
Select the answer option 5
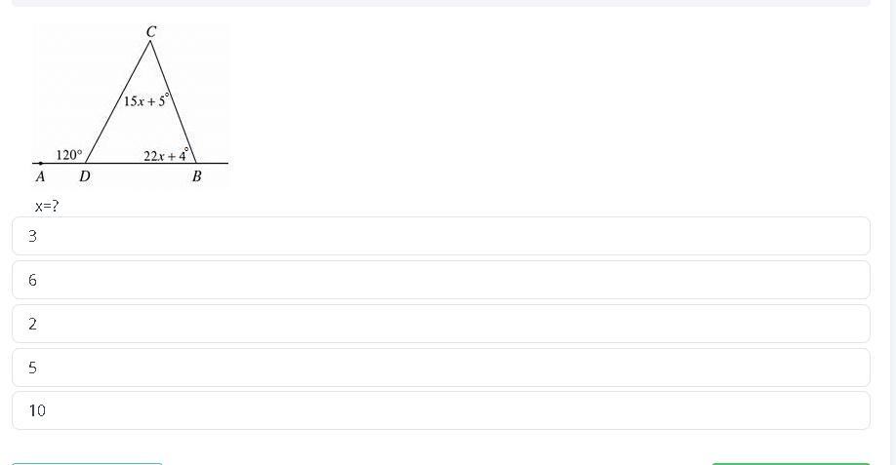pos(440,368)
